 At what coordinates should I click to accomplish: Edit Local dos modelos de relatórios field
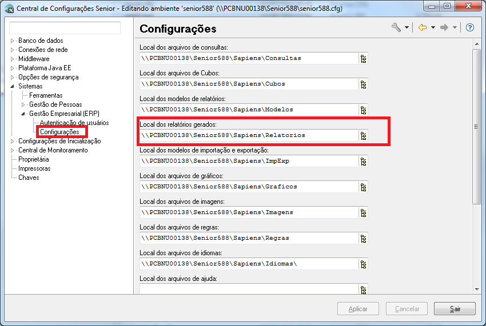(x=249, y=110)
